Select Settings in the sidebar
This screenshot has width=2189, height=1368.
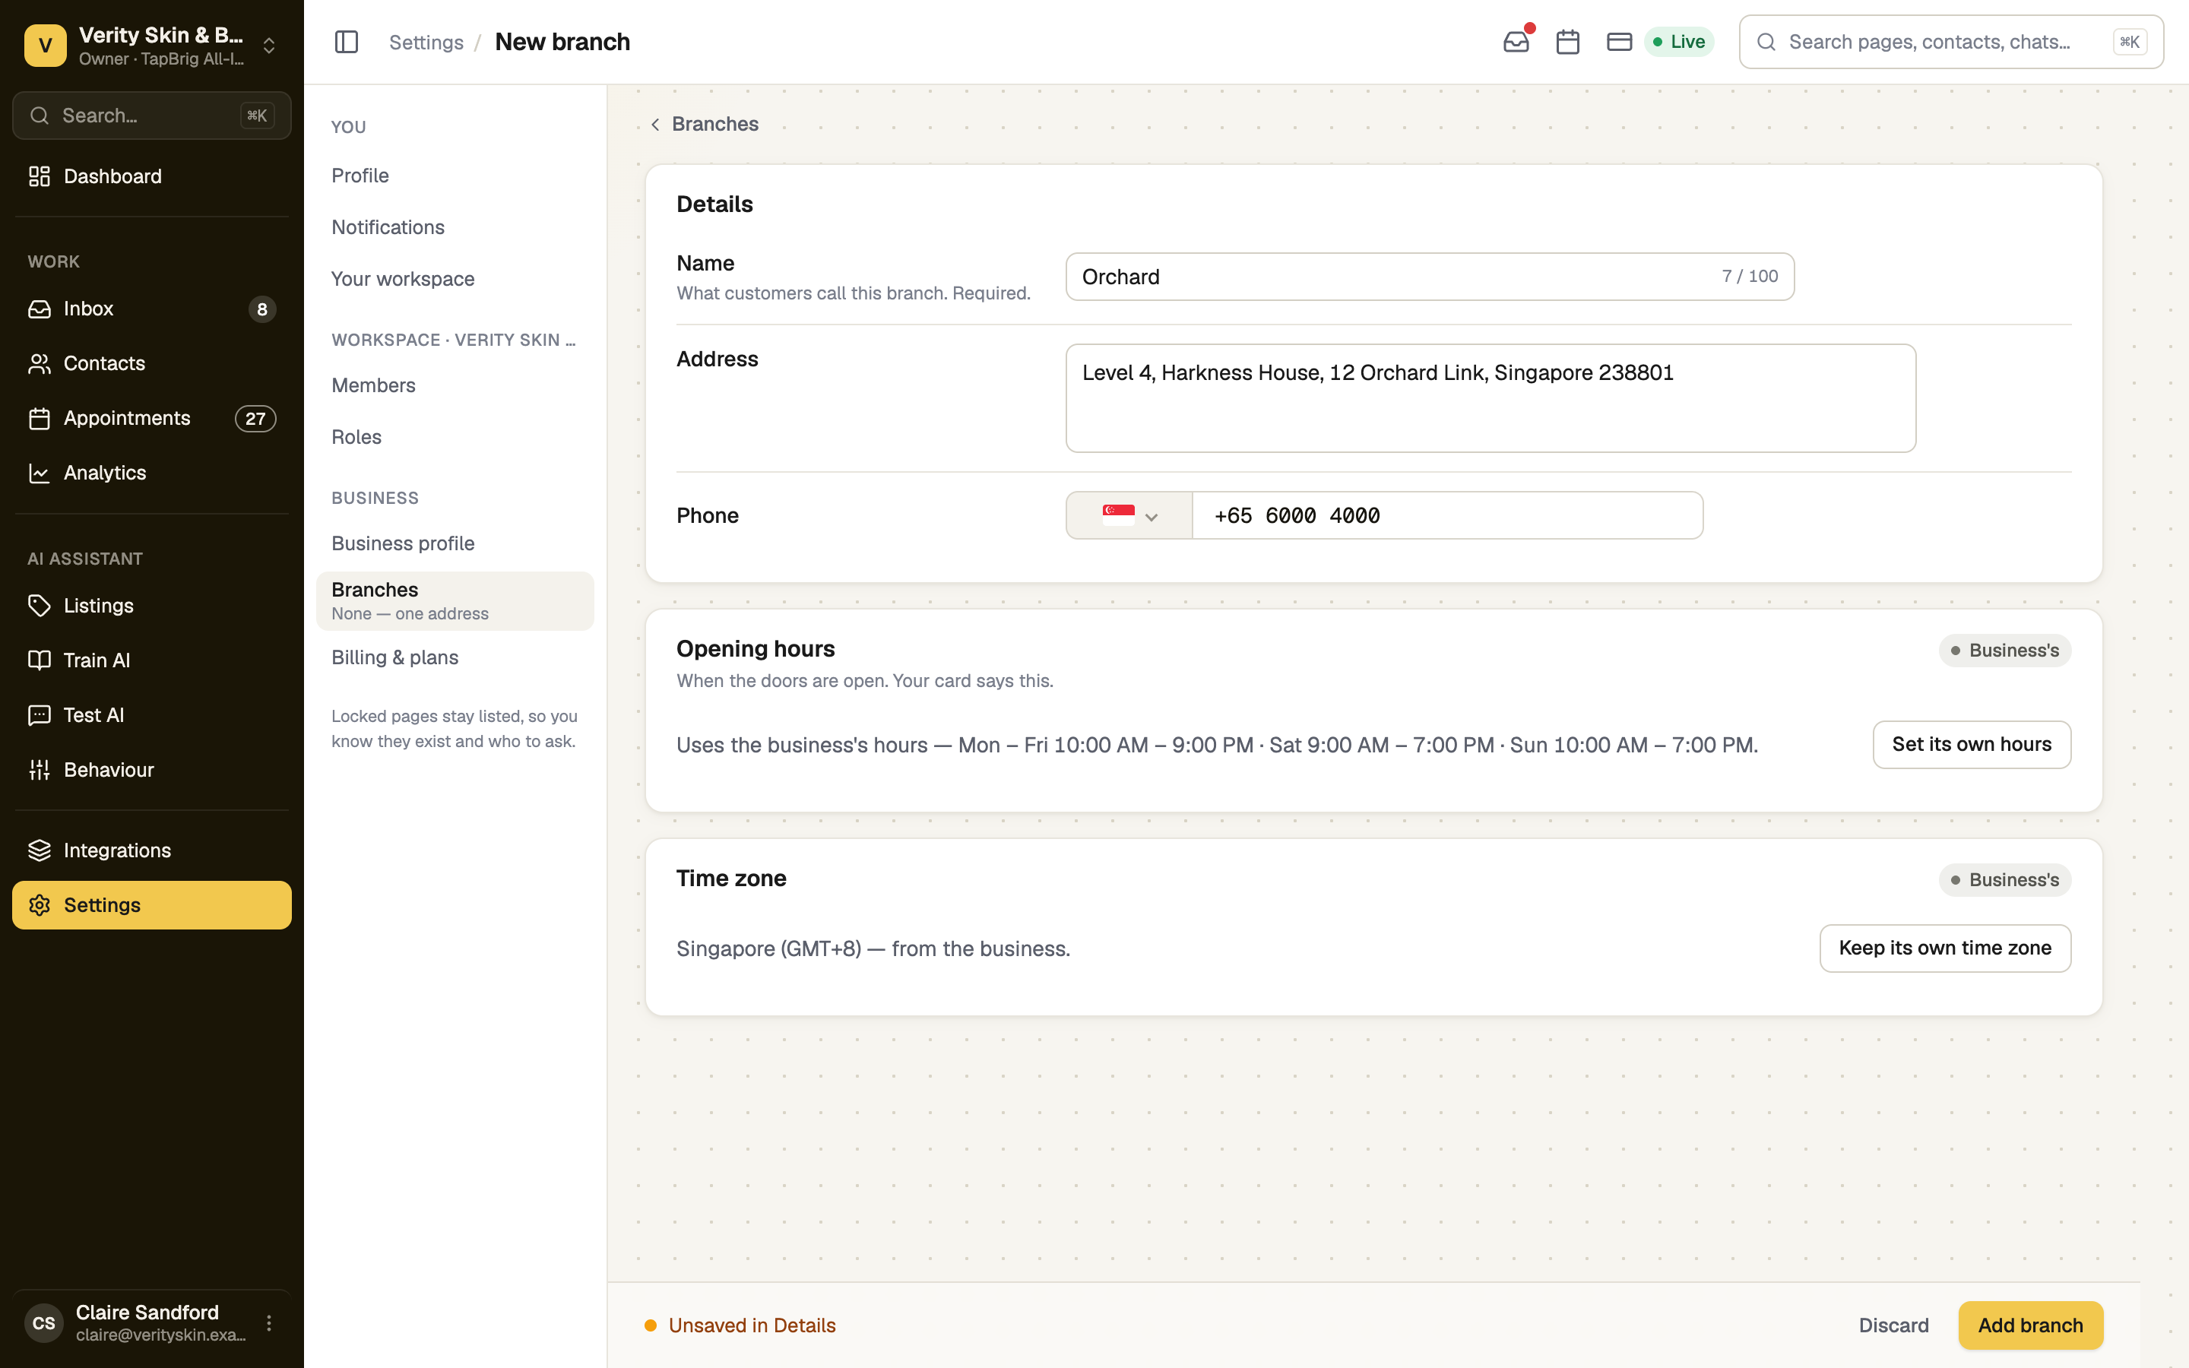pos(152,904)
